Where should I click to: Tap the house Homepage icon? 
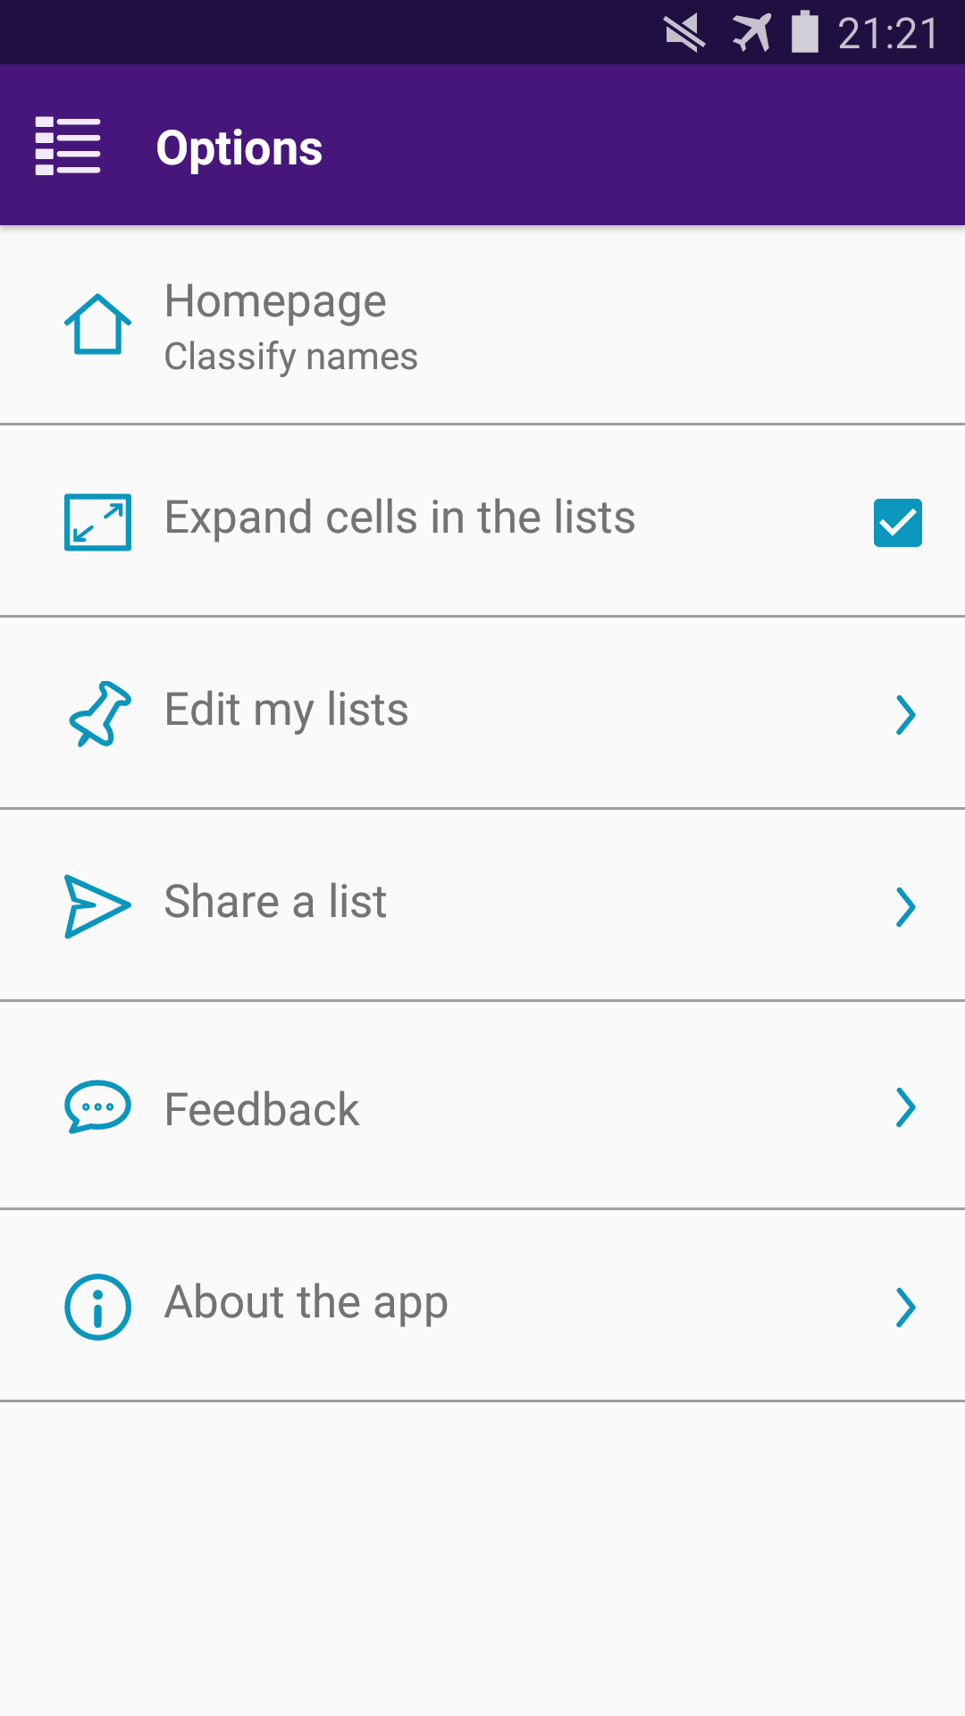[x=97, y=324]
